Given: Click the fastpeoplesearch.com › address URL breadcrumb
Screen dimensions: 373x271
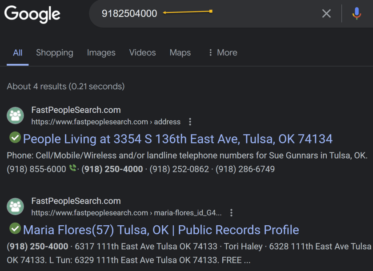Looking at the screenshot, I should (x=106, y=122).
